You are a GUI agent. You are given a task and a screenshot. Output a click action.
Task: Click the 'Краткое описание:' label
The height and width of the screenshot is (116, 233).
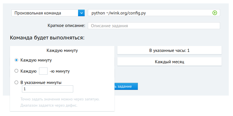tap(66, 26)
